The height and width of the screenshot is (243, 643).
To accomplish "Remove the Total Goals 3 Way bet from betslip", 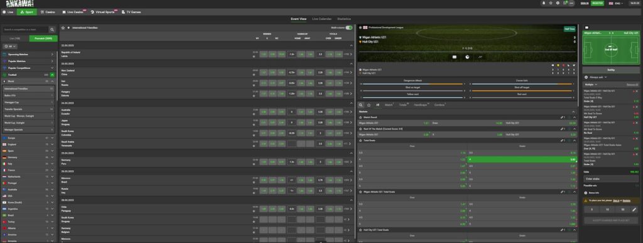I will (637, 91).
